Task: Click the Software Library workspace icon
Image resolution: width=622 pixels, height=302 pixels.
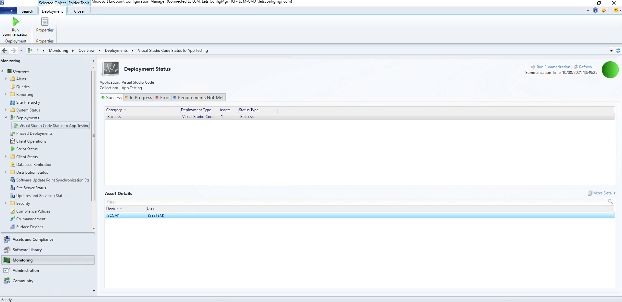Action: coord(7,250)
